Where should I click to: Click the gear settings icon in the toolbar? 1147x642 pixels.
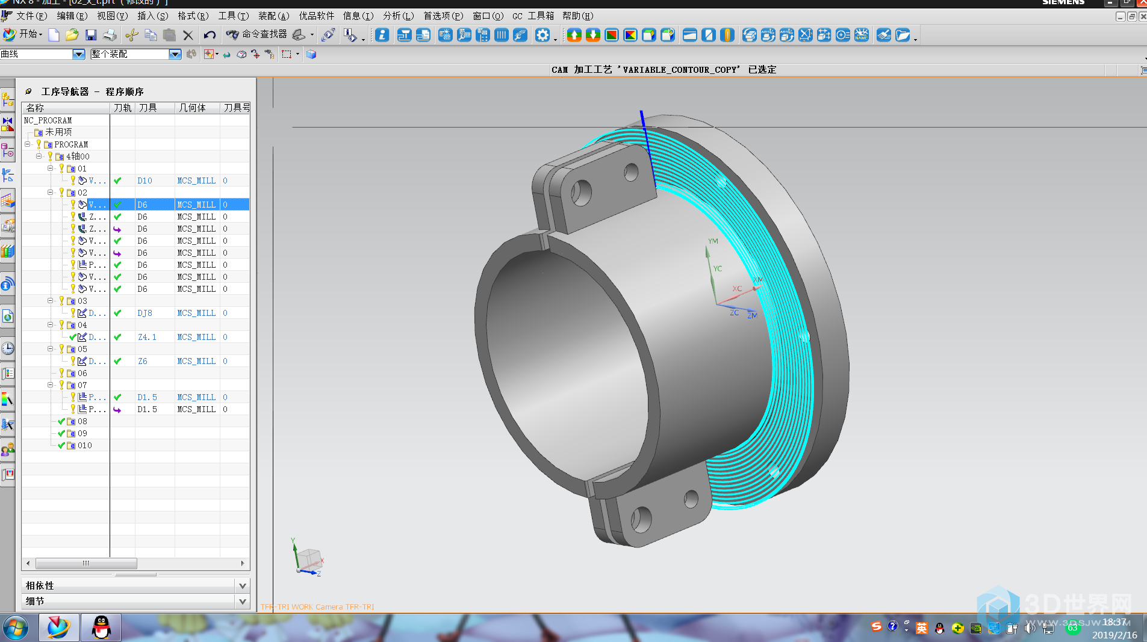[542, 35]
